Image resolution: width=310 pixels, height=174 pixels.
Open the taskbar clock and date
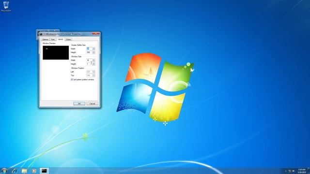pyautogui.click(x=302, y=171)
